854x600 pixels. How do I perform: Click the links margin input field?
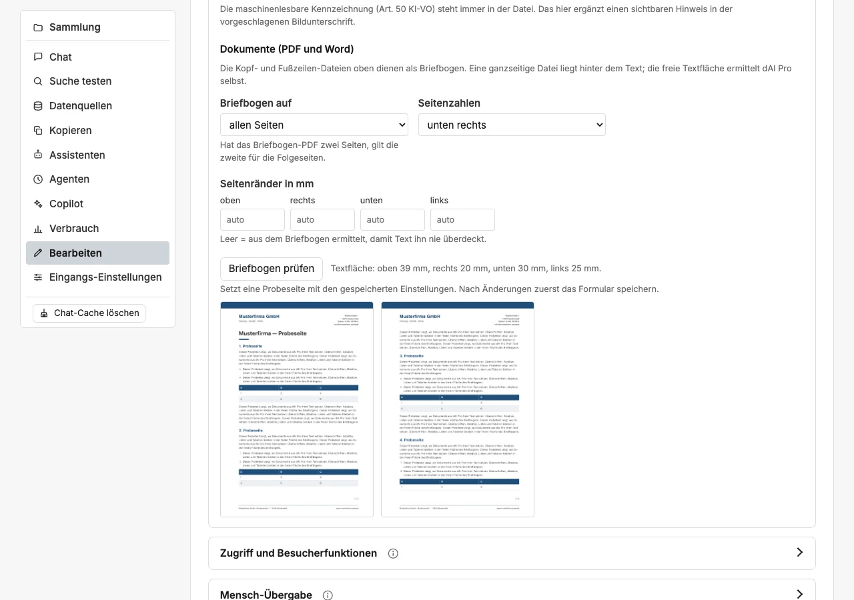(462, 219)
